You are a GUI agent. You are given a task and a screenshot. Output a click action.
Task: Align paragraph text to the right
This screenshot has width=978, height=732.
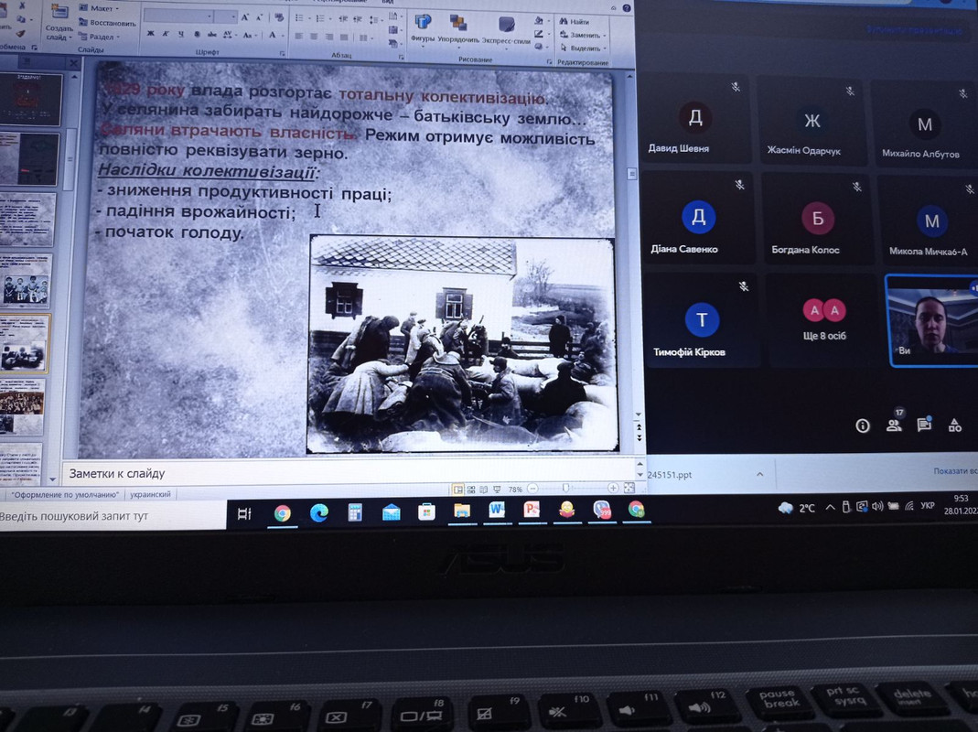click(328, 37)
